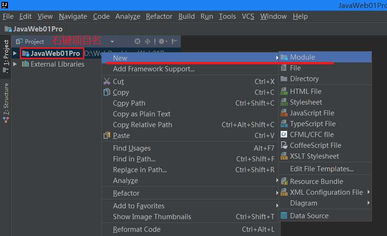Expand the External Libraries tree arrow
The height and width of the screenshot is (236, 387).
15,64
